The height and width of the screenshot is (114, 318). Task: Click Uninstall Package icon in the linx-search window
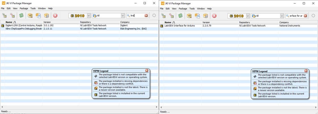pyautogui.click(x=12, y=15)
